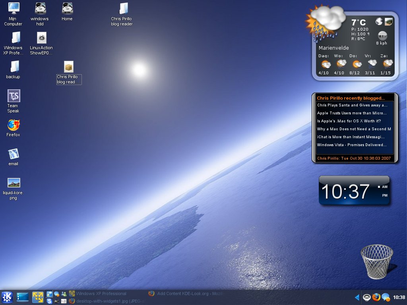Click the wind direction compass icon
The width and height of the screenshot is (407, 305).
[x=382, y=35]
